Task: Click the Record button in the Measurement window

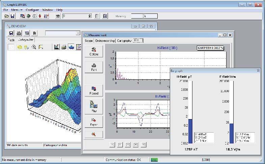Action: (x=94, y=91)
